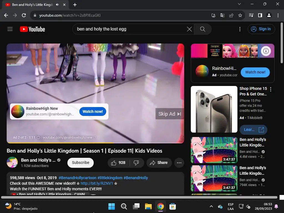Open YouTube settings three-dot menu

(240, 29)
